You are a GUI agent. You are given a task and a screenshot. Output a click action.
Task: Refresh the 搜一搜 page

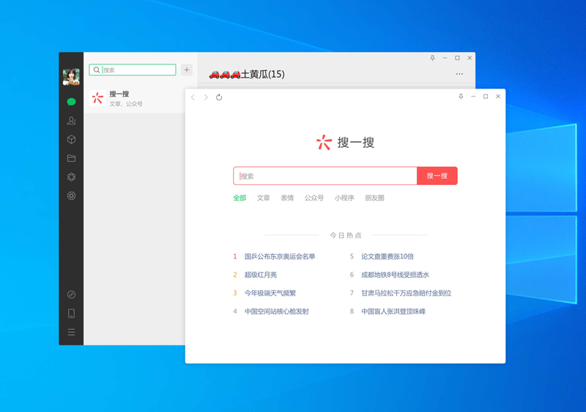tap(219, 97)
